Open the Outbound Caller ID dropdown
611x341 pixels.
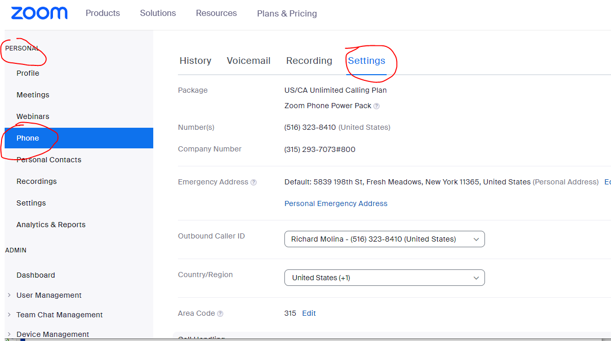pos(385,239)
